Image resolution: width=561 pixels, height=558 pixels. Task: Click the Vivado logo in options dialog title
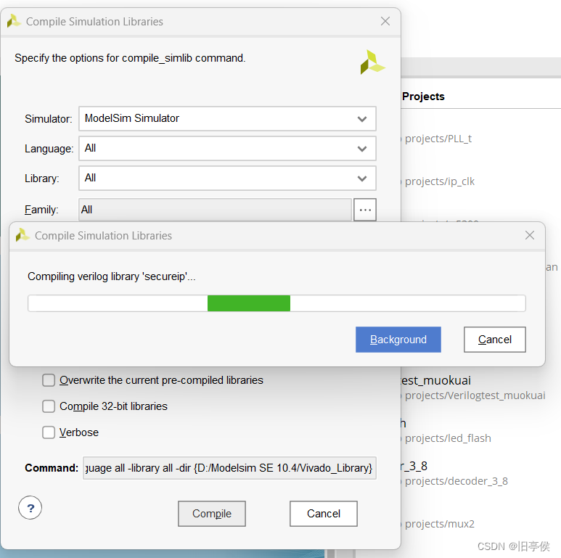[x=14, y=21]
